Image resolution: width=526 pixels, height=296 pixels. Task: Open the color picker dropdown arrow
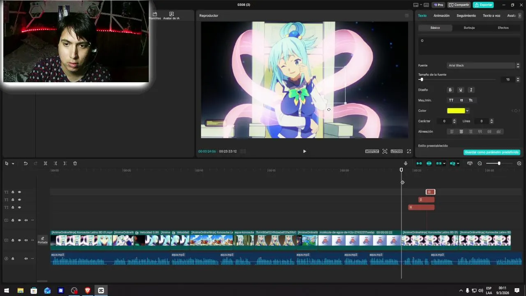[x=467, y=111]
